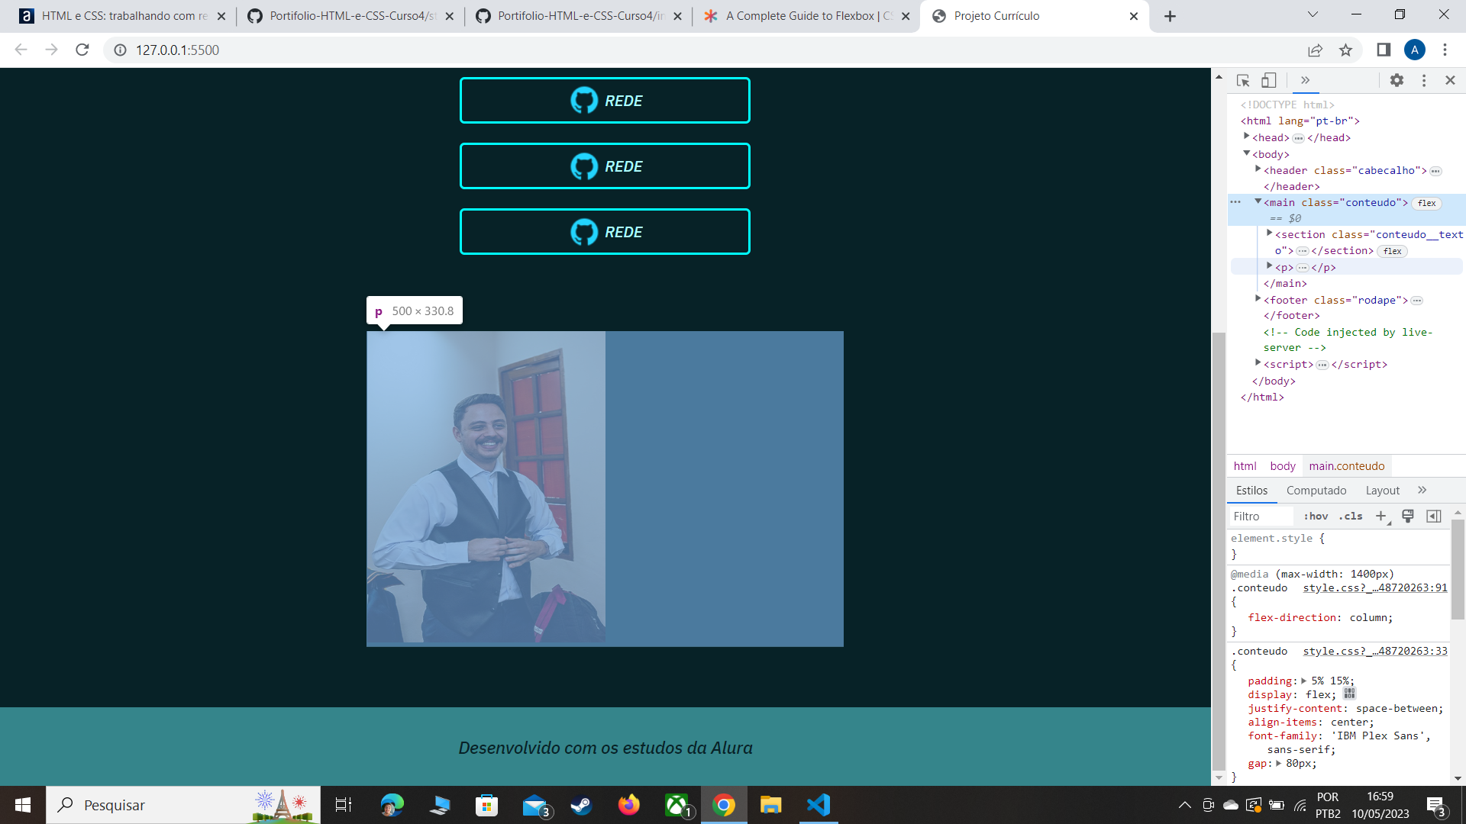Switch to the Layout tab
The width and height of the screenshot is (1466, 824).
[x=1383, y=491]
